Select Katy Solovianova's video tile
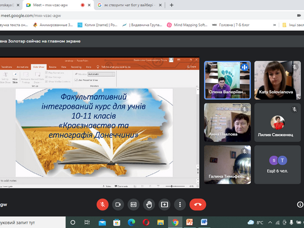The width and height of the screenshot is (304, 228). point(278,80)
